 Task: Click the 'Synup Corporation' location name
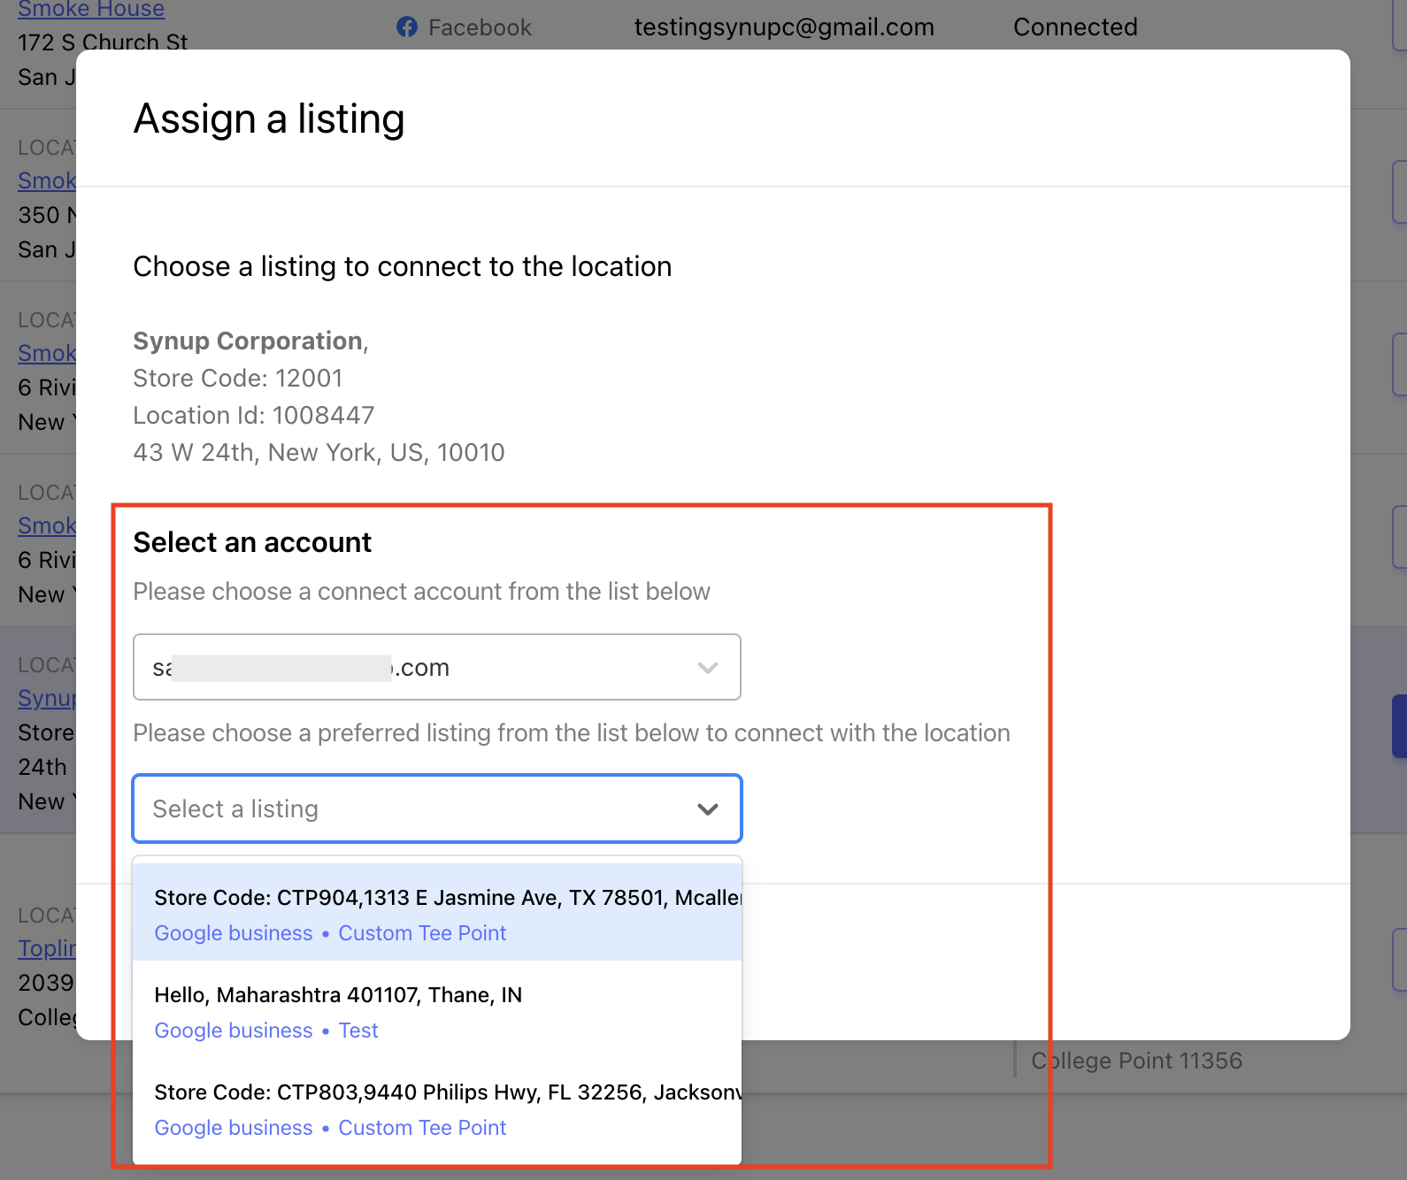click(x=248, y=341)
